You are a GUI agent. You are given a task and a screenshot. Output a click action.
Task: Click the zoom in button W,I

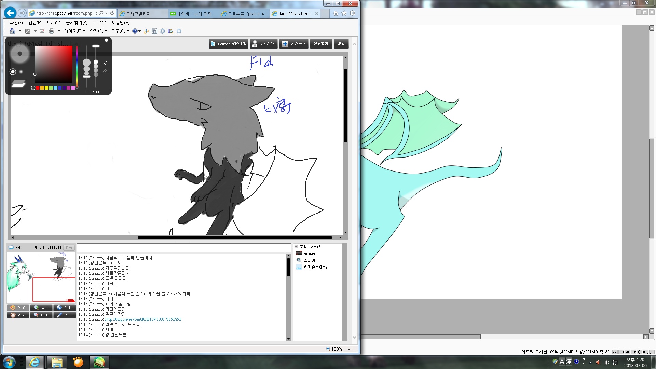click(41, 308)
